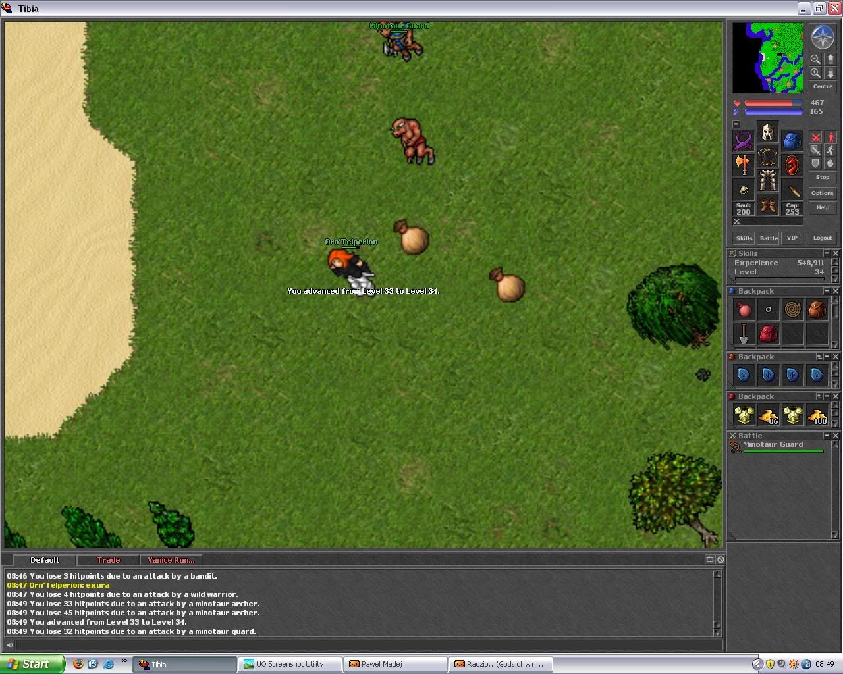This screenshot has width=843, height=674.
Task: Click the orange axe in the weapon slot
Action: tap(744, 165)
